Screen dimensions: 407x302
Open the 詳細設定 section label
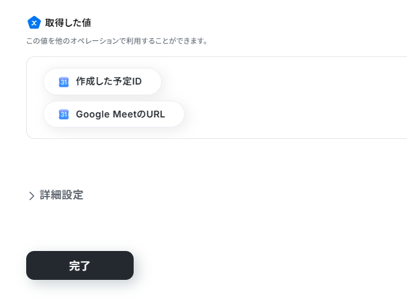[x=62, y=195]
